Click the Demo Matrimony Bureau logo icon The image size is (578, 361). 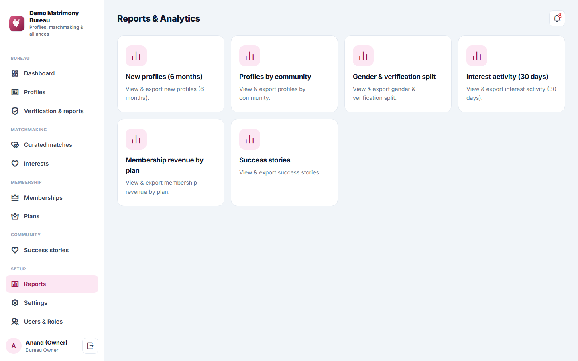point(17,24)
